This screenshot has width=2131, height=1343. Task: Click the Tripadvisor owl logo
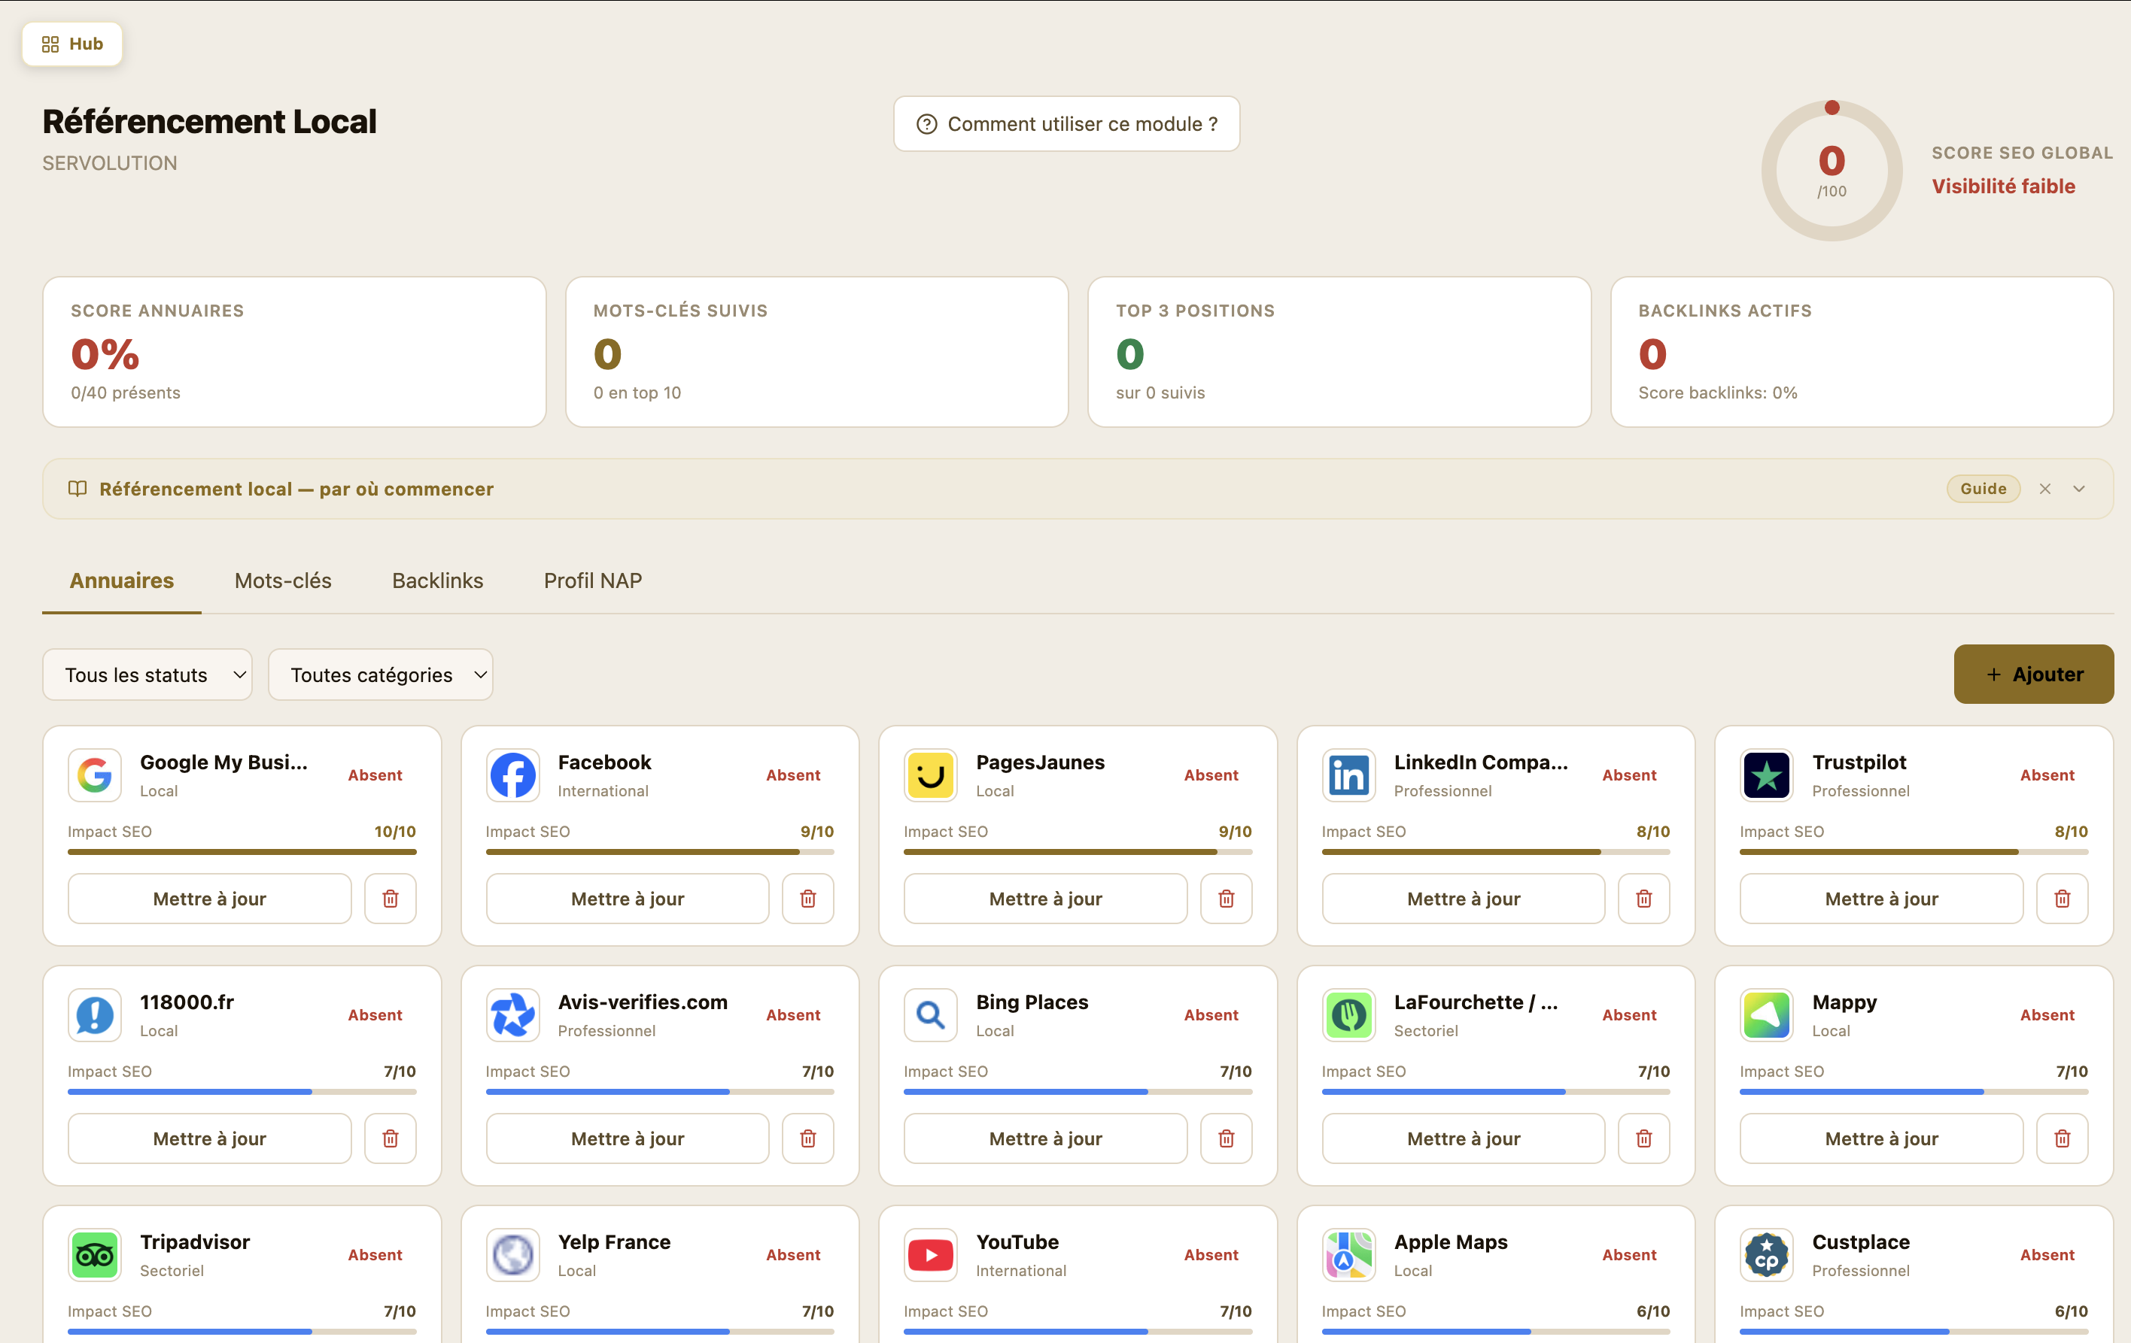95,1254
